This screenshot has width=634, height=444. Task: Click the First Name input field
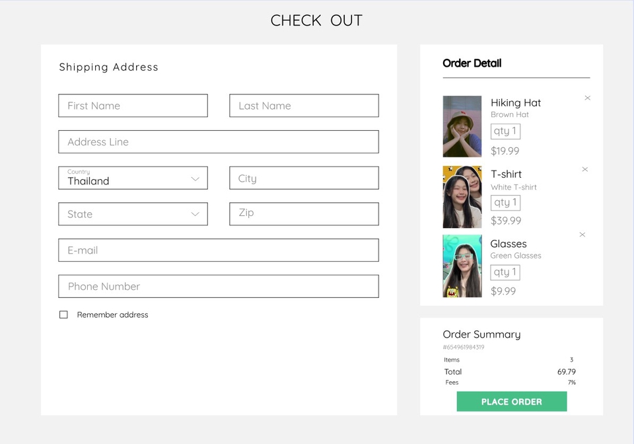point(133,106)
